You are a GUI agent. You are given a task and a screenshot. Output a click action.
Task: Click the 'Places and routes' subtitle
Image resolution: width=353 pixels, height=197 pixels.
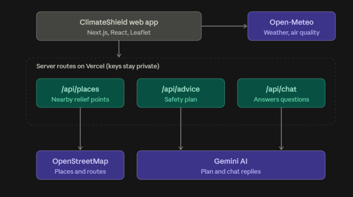(x=80, y=172)
